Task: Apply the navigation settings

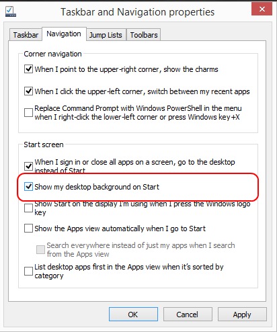Action: pyautogui.click(x=242, y=315)
